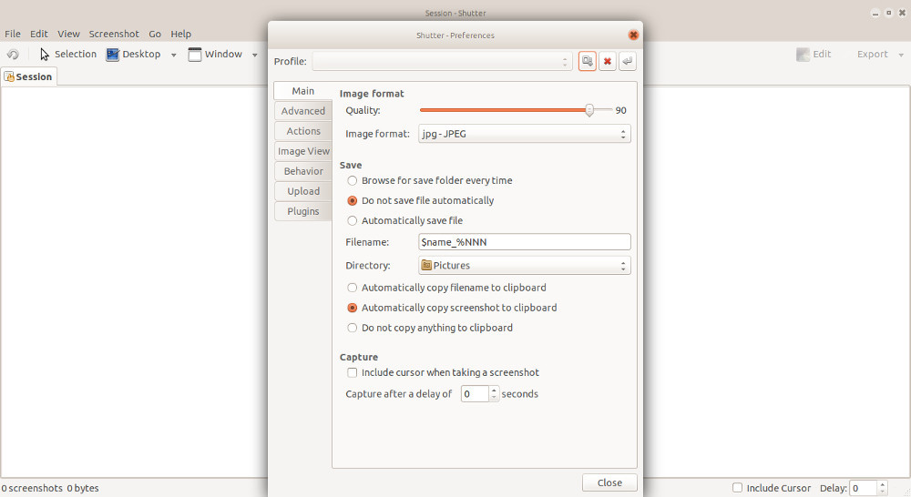Increase status bar Delay with up arrow
Viewport: 911px width, 497px height.
(883, 484)
